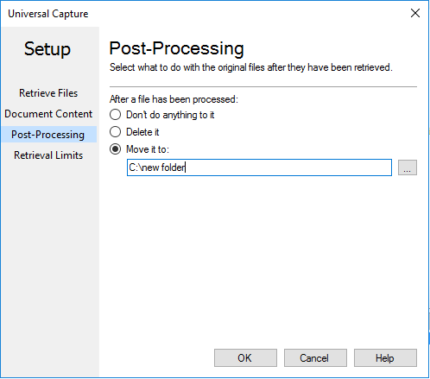Open Help for this dialog
This screenshot has height=379, width=430.
coord(385,358)
